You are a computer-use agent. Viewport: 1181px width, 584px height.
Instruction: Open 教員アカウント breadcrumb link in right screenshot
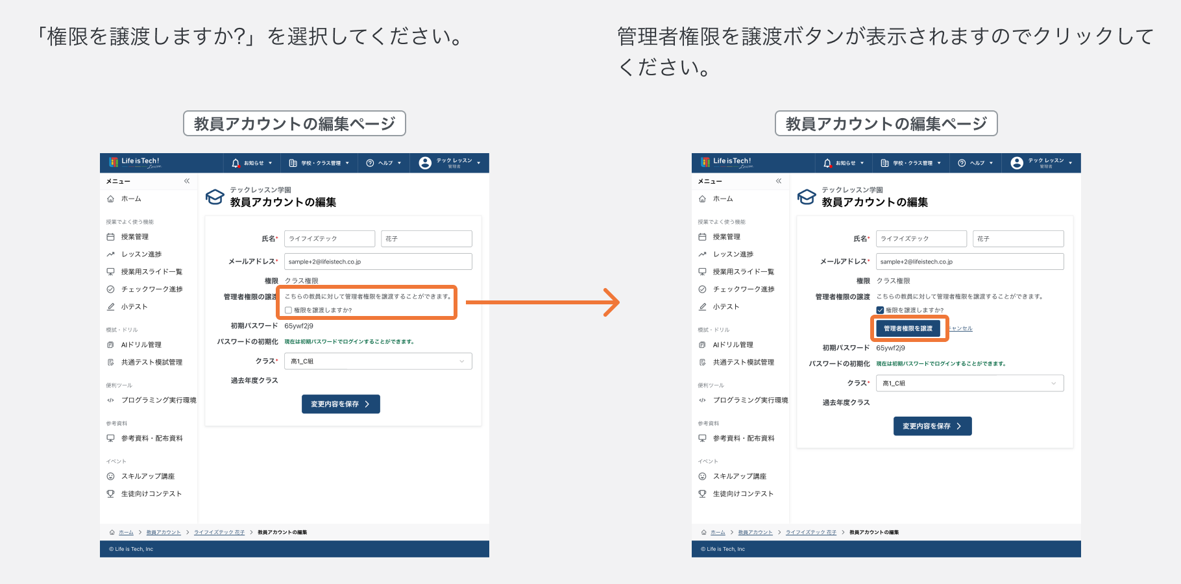coord(755,532)
